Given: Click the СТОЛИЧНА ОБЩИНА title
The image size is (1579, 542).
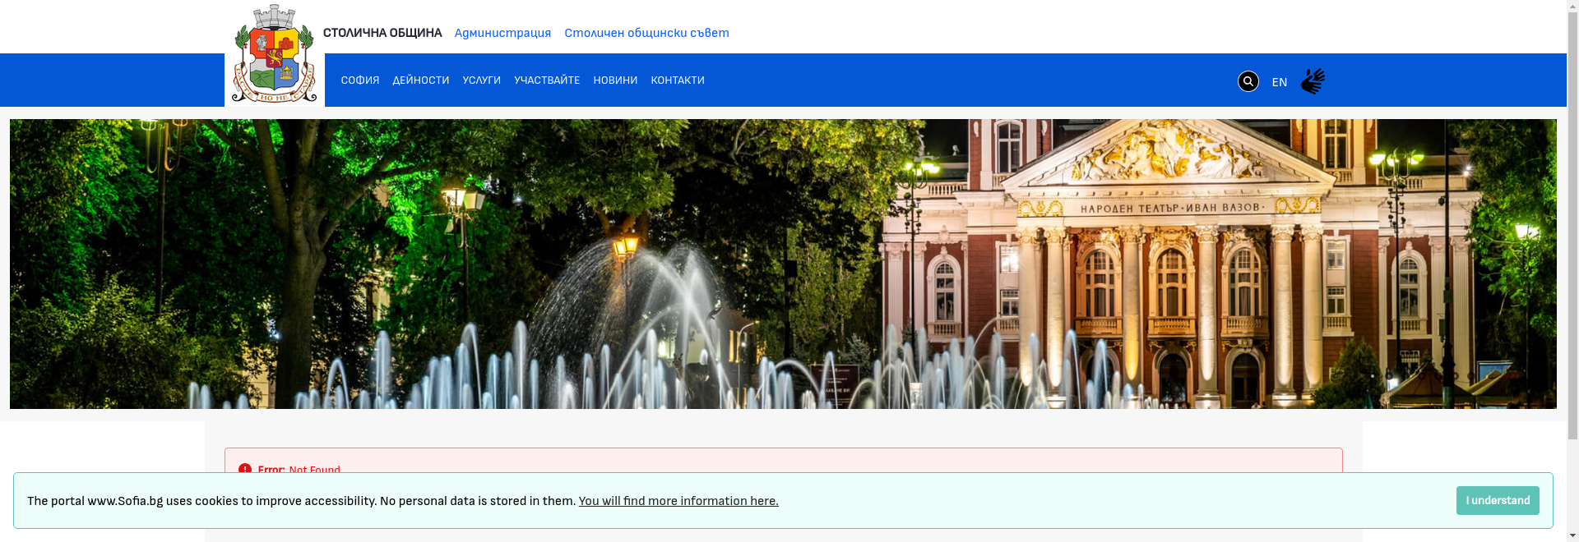Looking at the screenshot, I should tap(382, 33).
